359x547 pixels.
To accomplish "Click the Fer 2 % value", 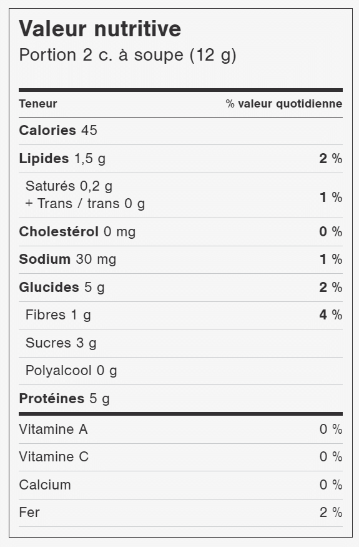I will tap(331, 513).
